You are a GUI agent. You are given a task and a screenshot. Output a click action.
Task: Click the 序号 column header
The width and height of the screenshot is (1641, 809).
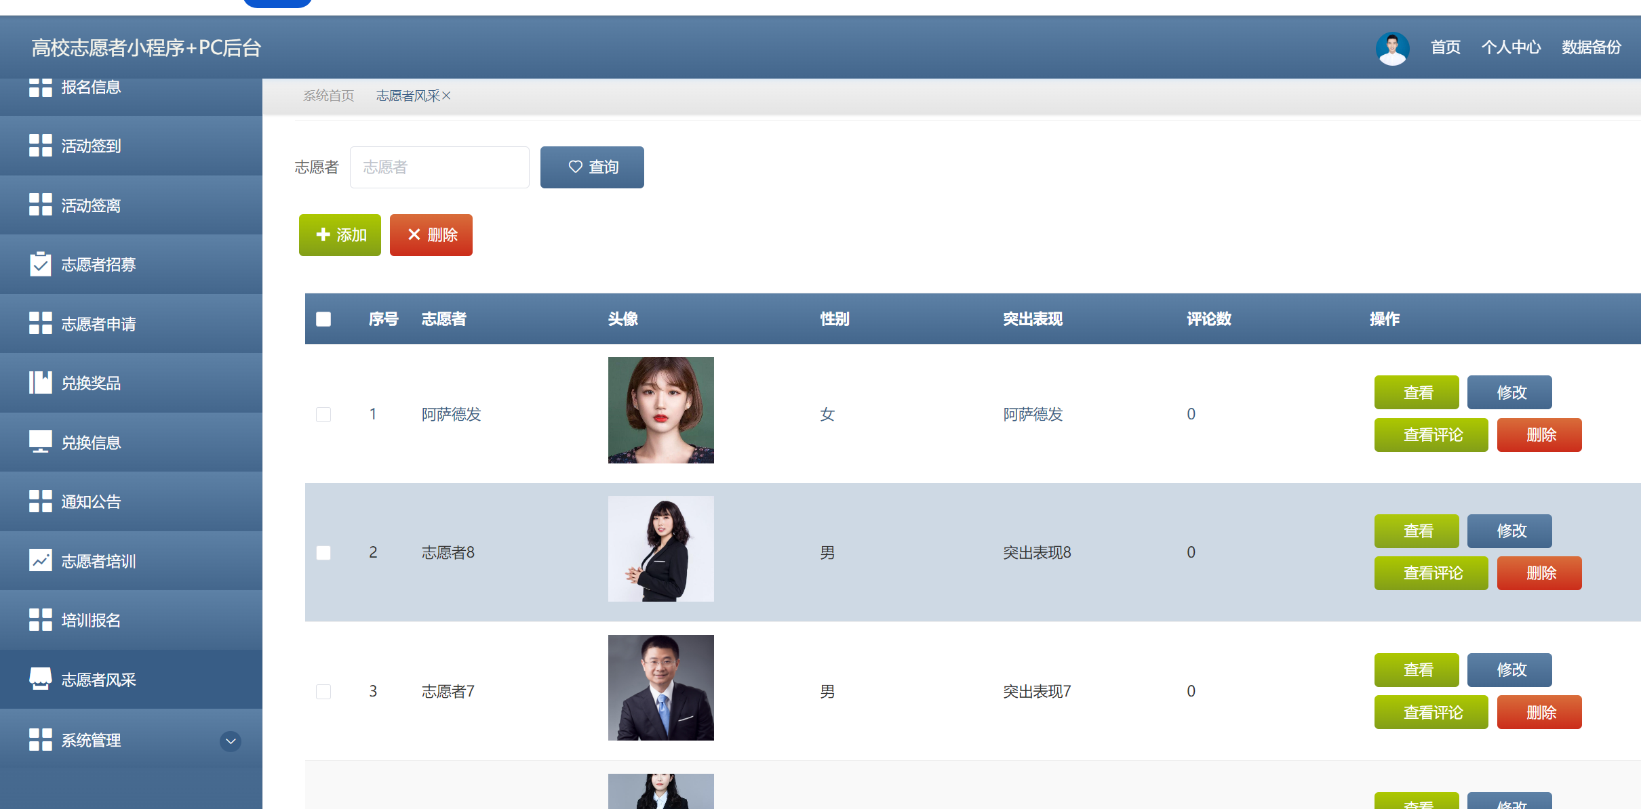tap(384, 319)
